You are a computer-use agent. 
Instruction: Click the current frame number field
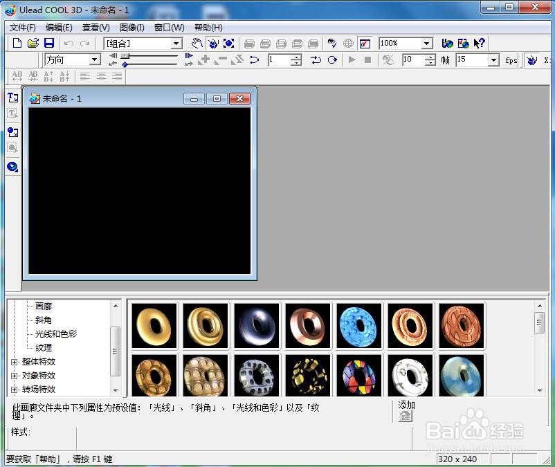(x=279, y=59)
